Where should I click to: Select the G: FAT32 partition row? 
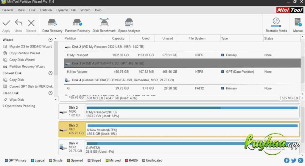pyautogui.click(x=182, y=88)
